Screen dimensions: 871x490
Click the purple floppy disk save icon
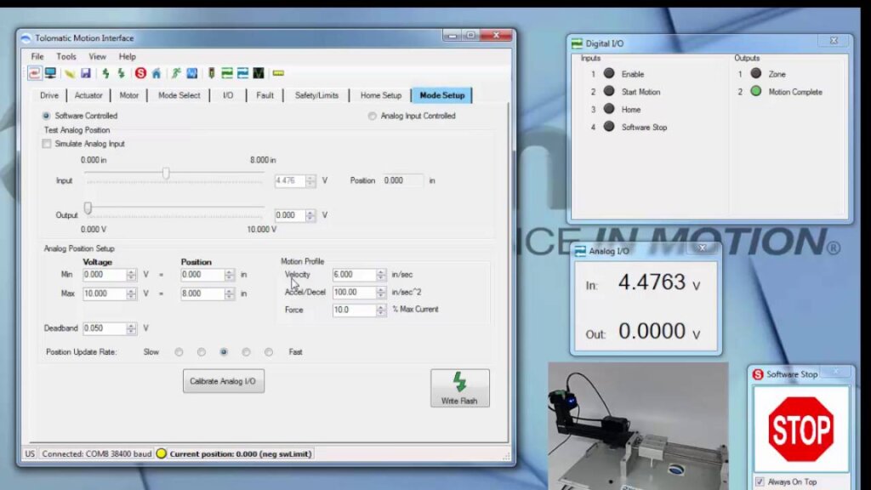86,73
